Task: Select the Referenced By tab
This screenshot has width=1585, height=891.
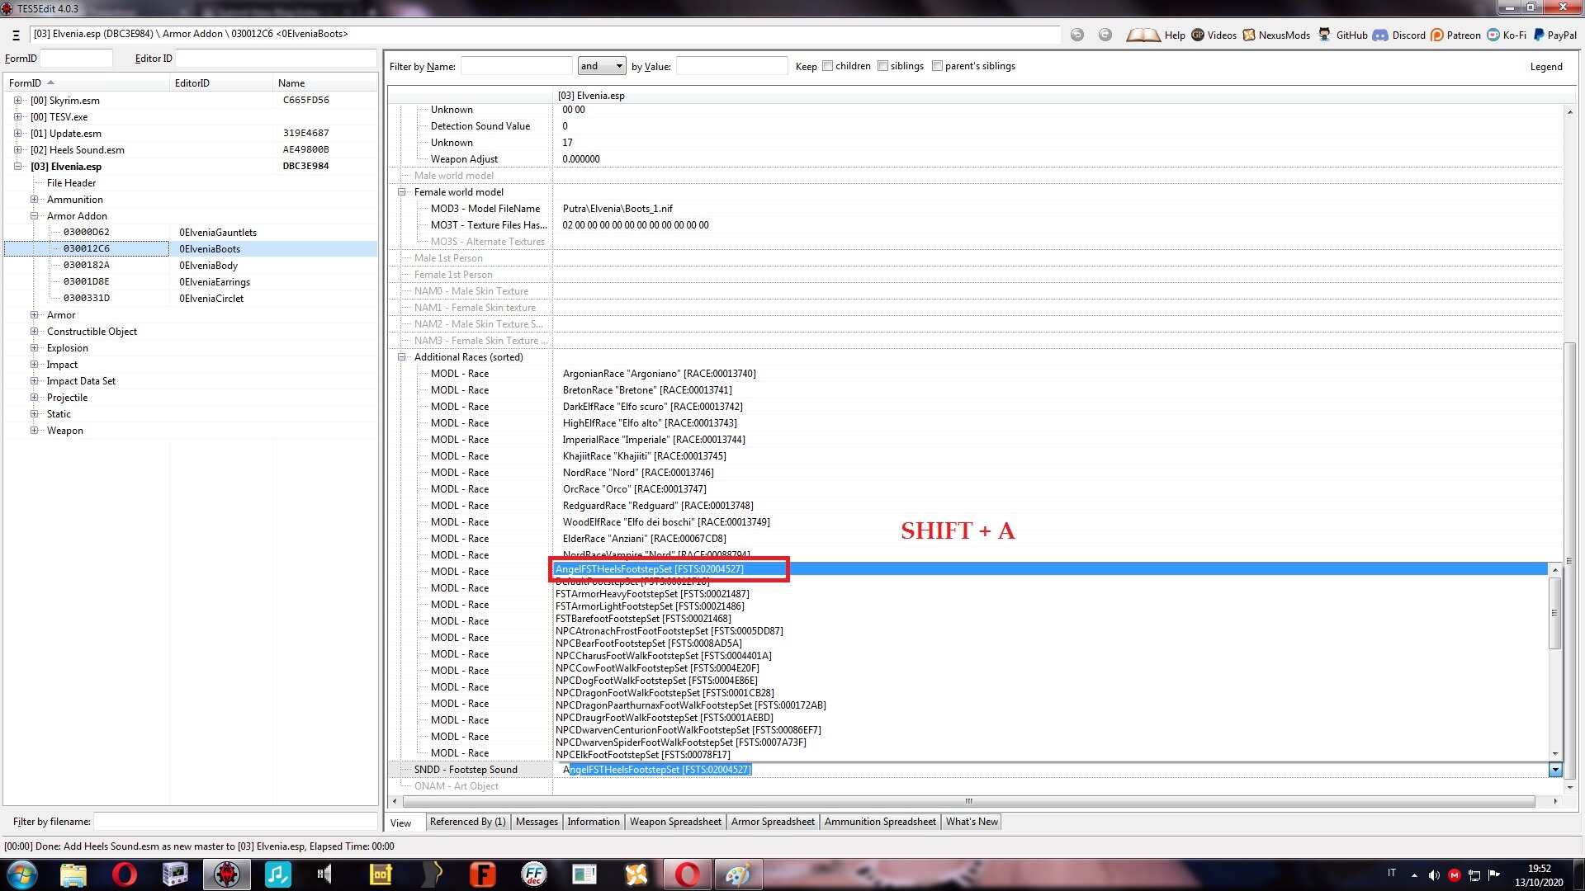Action: coord(466,822)
